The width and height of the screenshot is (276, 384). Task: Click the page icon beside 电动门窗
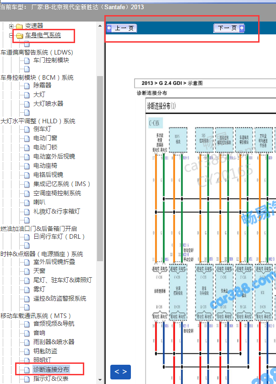27,138
